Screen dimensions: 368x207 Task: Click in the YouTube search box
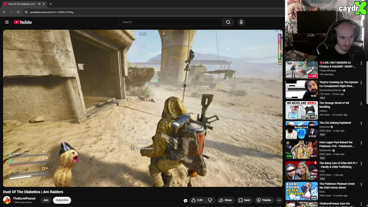pyautogui.click(x=170, y=22)
